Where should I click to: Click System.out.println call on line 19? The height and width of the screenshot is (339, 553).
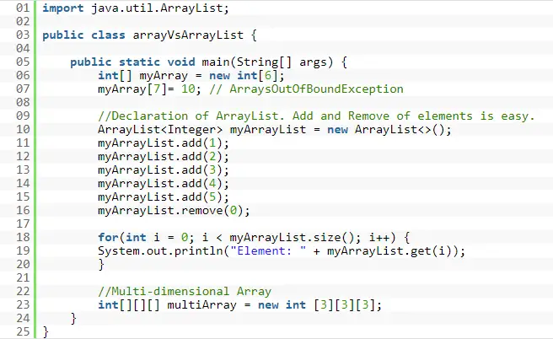point(160,250)
